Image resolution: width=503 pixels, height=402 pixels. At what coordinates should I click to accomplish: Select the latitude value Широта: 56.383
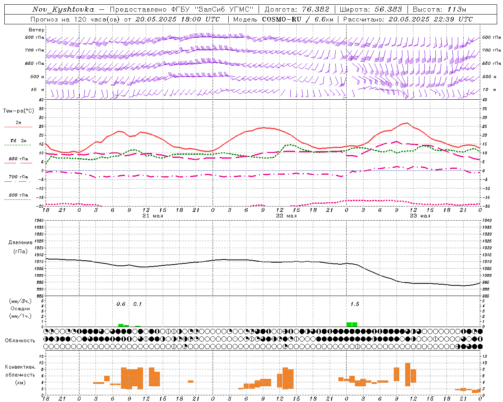coord(371,9)
